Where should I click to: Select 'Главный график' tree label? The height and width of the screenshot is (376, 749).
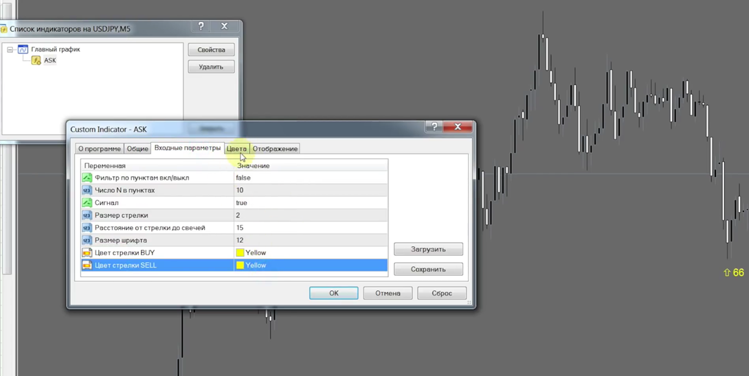tap(56, 49)
